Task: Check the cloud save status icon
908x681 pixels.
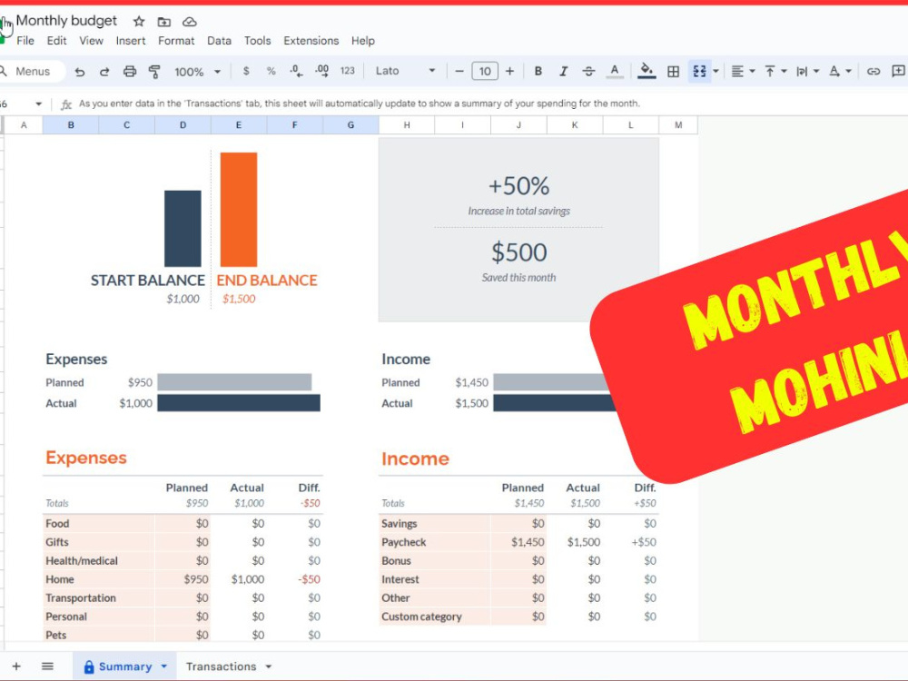Action: tap(190, 22)
